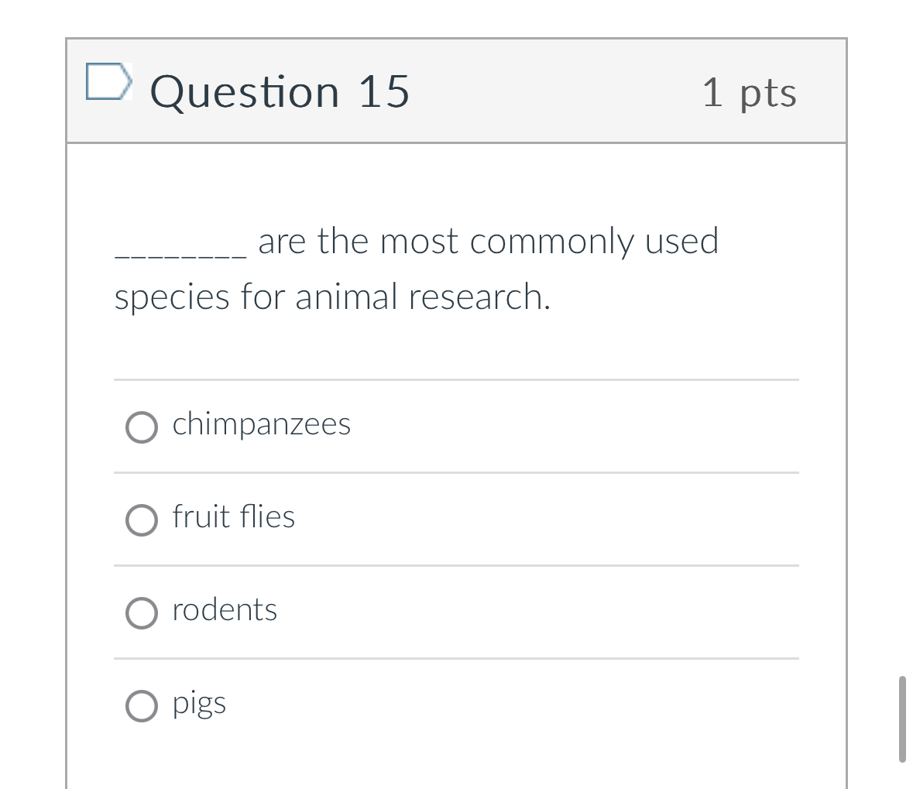This screenshot has width=913, height=789.
Task: Click the chimpanzees answer label
Action: click(261, 424)
